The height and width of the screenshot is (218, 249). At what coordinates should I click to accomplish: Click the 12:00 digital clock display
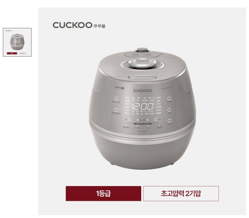143,106
